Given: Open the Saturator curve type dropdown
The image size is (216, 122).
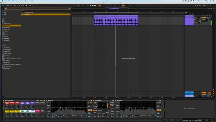Looking at the screenshot, I should click(x=103, y=110).
